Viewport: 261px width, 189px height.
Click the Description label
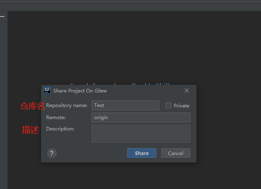(x=60, y=129)
